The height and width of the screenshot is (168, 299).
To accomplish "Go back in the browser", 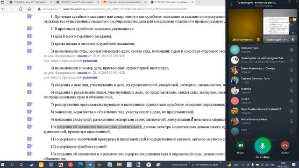I will (x=3, y=9).
